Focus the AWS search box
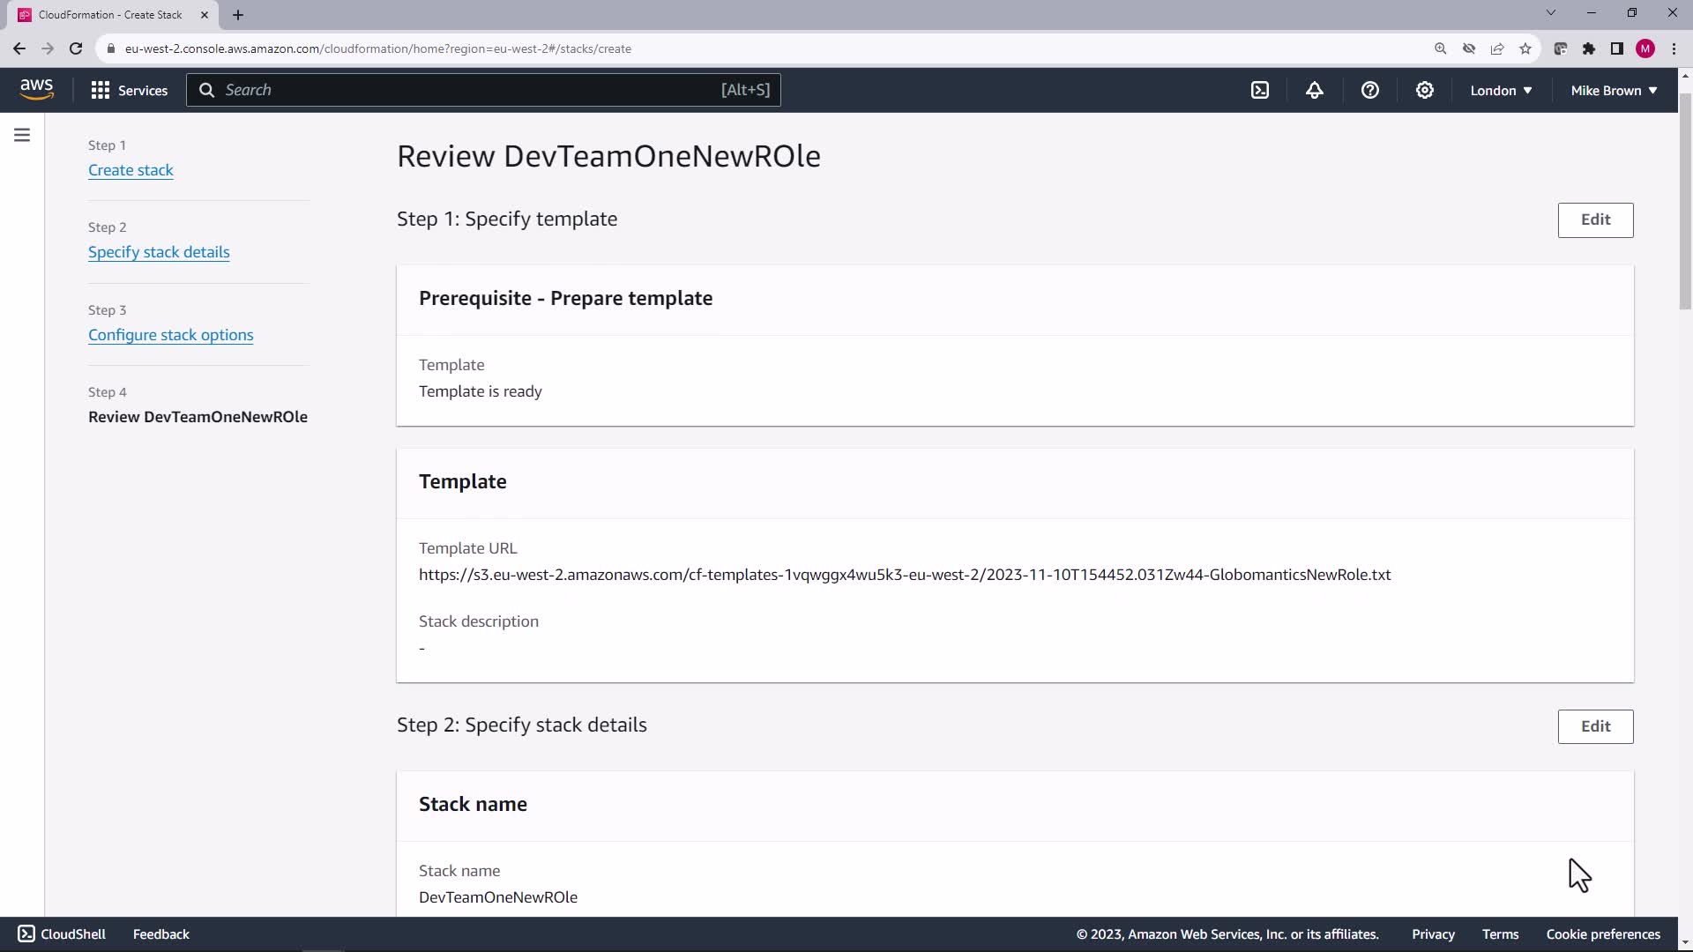This screenshot has width=1693, height=952. (483, 90)
